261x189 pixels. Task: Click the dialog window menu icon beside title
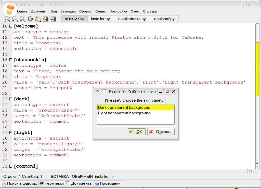(104, 91)
